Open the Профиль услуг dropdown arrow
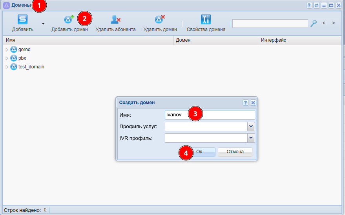The image size is (345, 215). 251,127
